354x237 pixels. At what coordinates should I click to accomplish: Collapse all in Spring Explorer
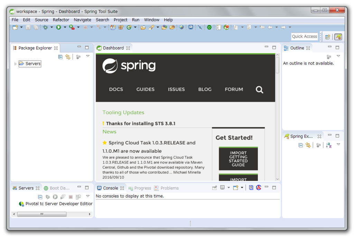click(300, 145)
